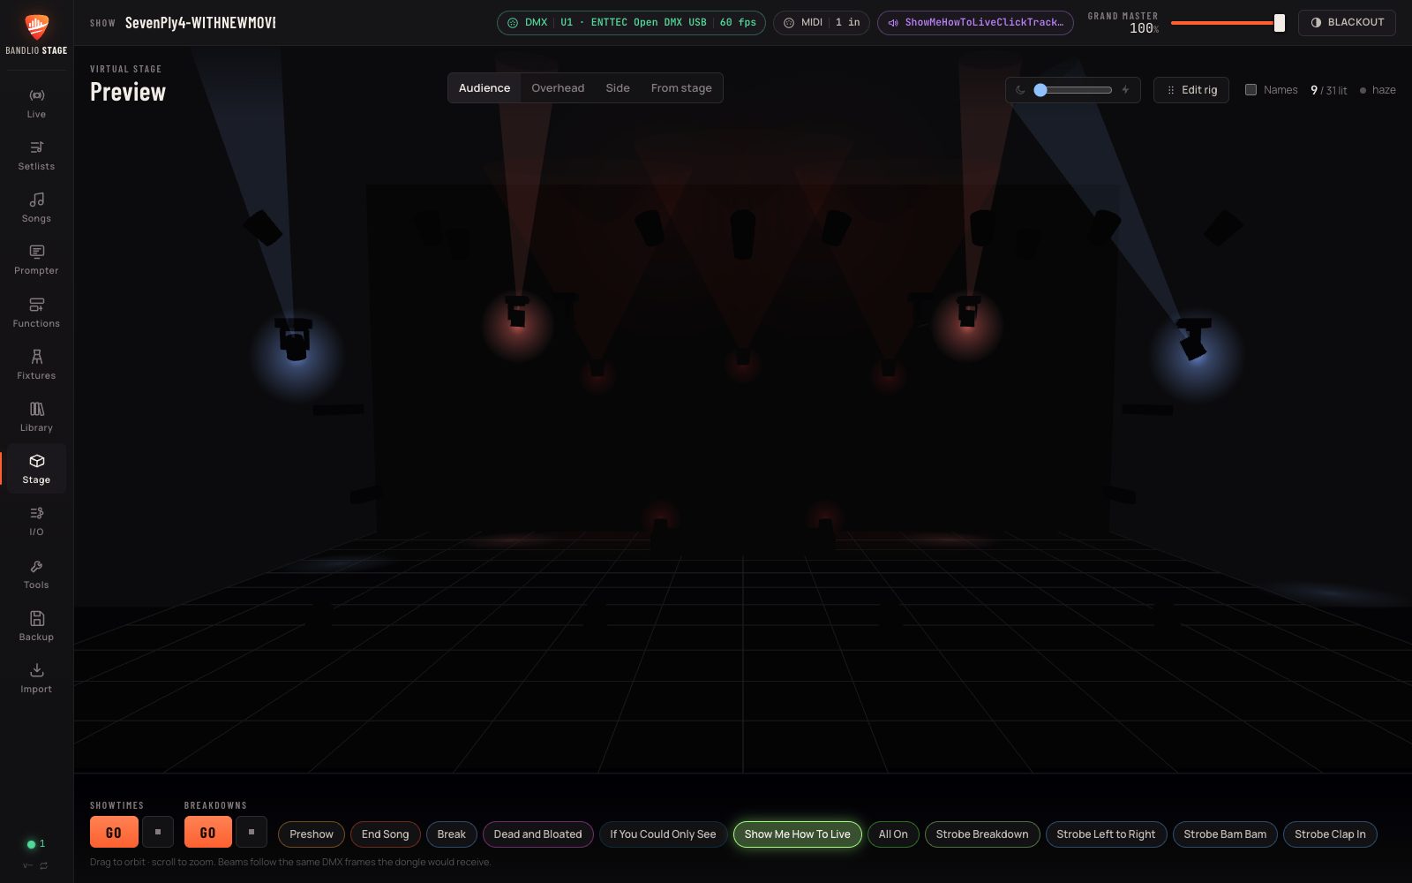Stop the Showtimes playback
Screen dimensions: 1412x883
[158, 832]
